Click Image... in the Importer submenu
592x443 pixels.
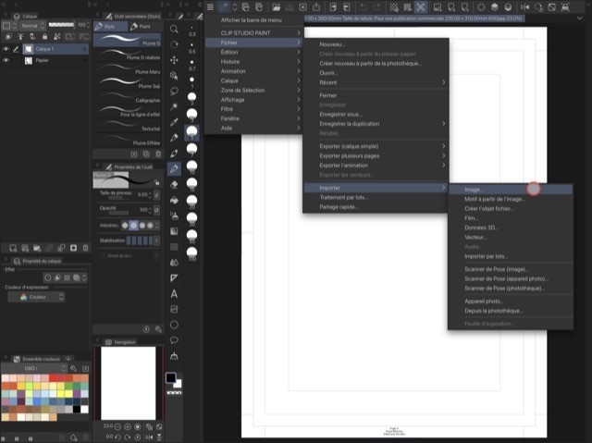click(x=474, y=189)
